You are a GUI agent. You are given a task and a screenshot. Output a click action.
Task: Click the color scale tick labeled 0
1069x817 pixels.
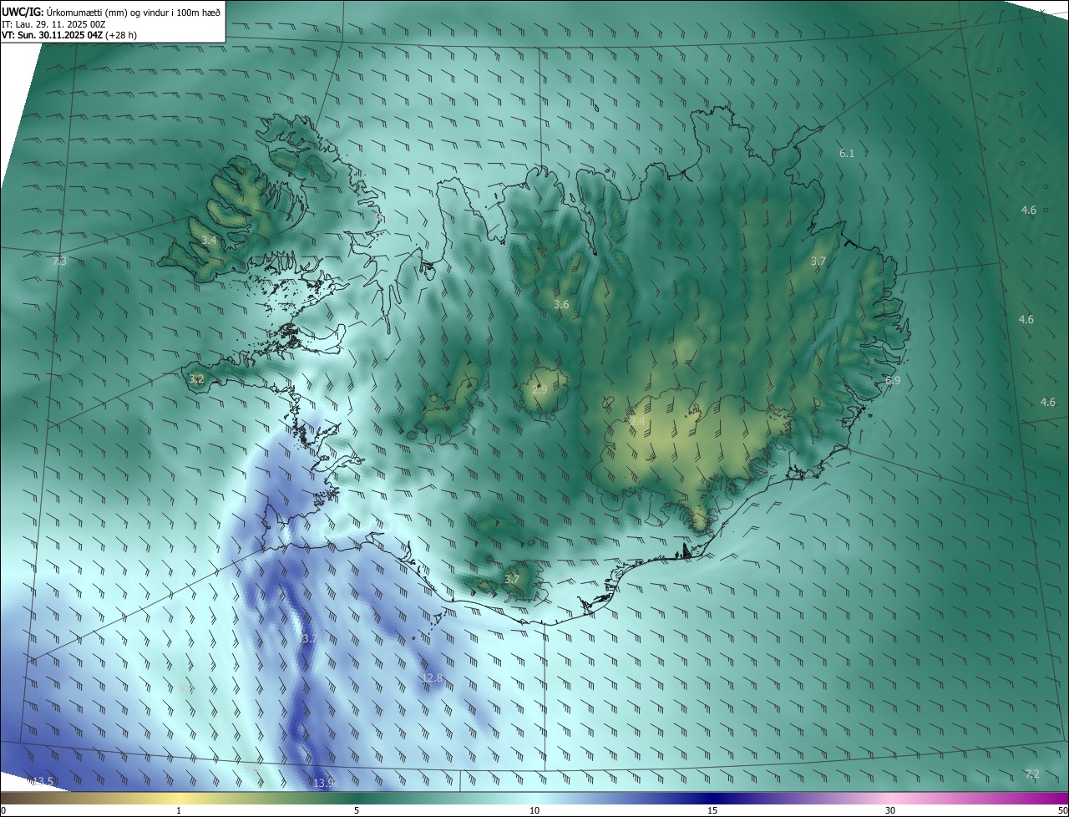tap(3, 810)
